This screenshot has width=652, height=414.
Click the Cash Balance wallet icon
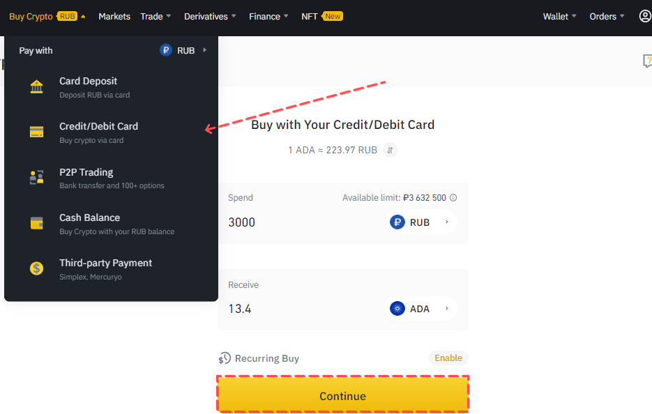click(x=36, y=223)
